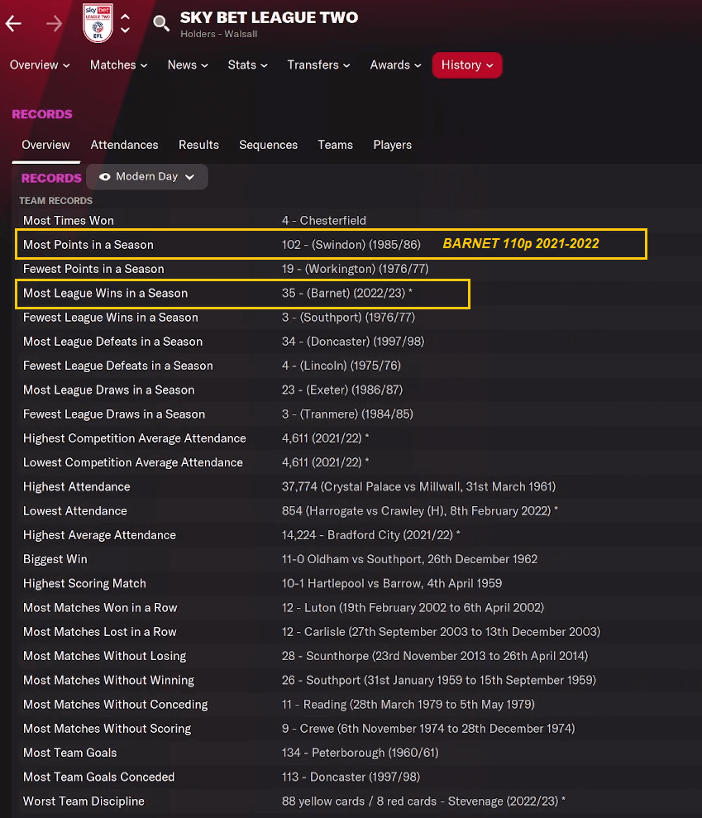Screen dimensions: 702x818
Task: Click 'Most League Defeats in a Season' label
Action: 112,342
